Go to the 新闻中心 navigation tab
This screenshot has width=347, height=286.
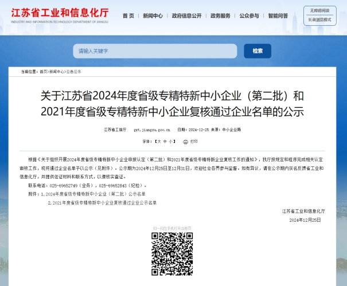click(153, 16)
